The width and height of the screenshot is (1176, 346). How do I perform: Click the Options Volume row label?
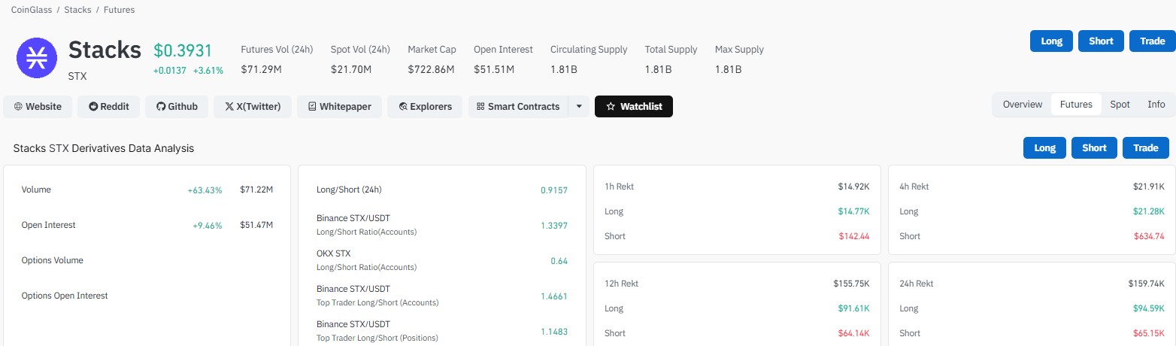click(53, 260)
